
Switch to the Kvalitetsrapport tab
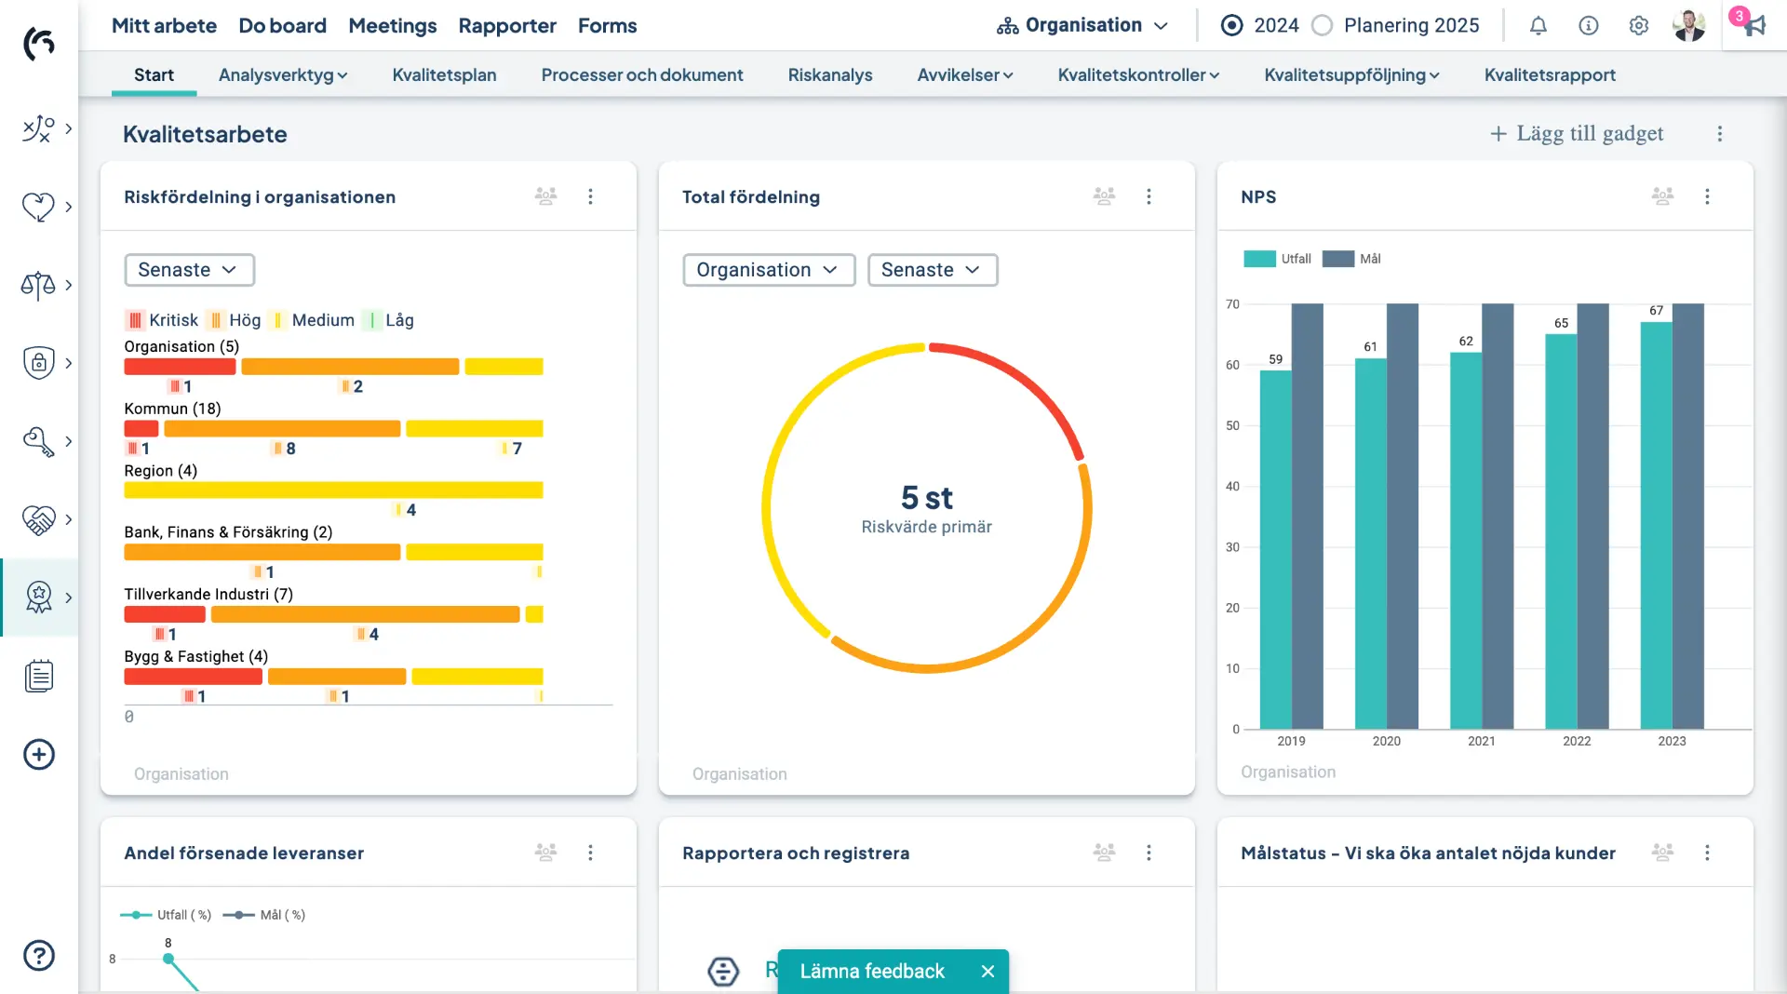pos(1550,75)
